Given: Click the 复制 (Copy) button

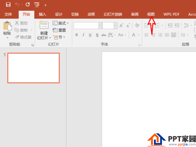Looking at the screenshot, I should click(x=21, y=30).
